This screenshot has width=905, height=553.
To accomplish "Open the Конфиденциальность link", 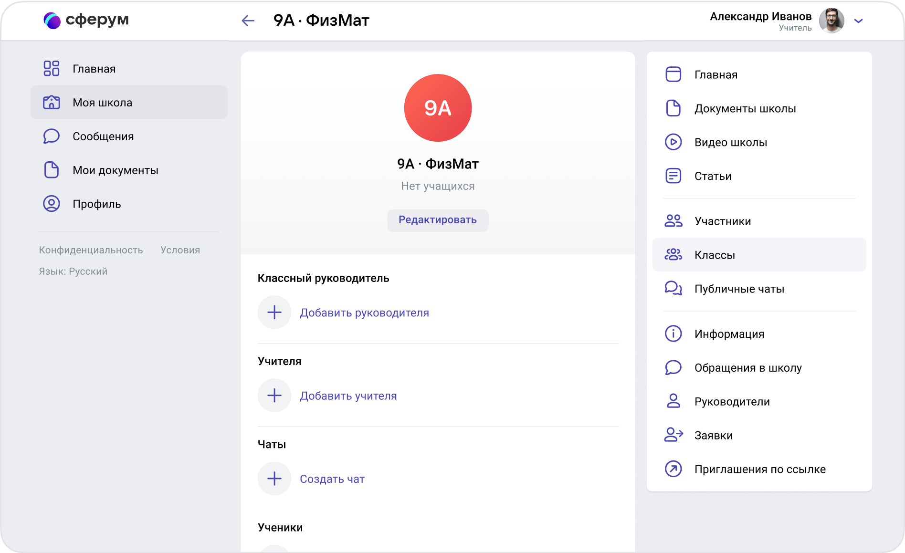I will click(x=91, y=250).
